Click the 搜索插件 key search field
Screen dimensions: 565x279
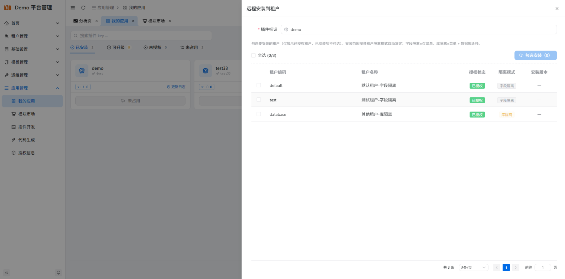141,36
